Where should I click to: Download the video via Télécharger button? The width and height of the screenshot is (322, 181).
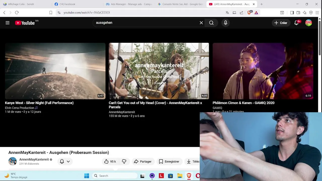click(x=192, y=161)
